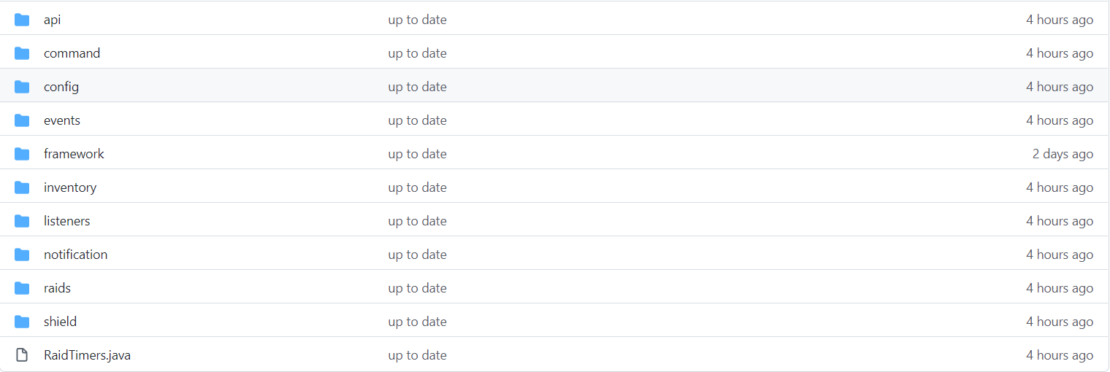
Task: Open the api directory name
Action: tap(53, 20)
